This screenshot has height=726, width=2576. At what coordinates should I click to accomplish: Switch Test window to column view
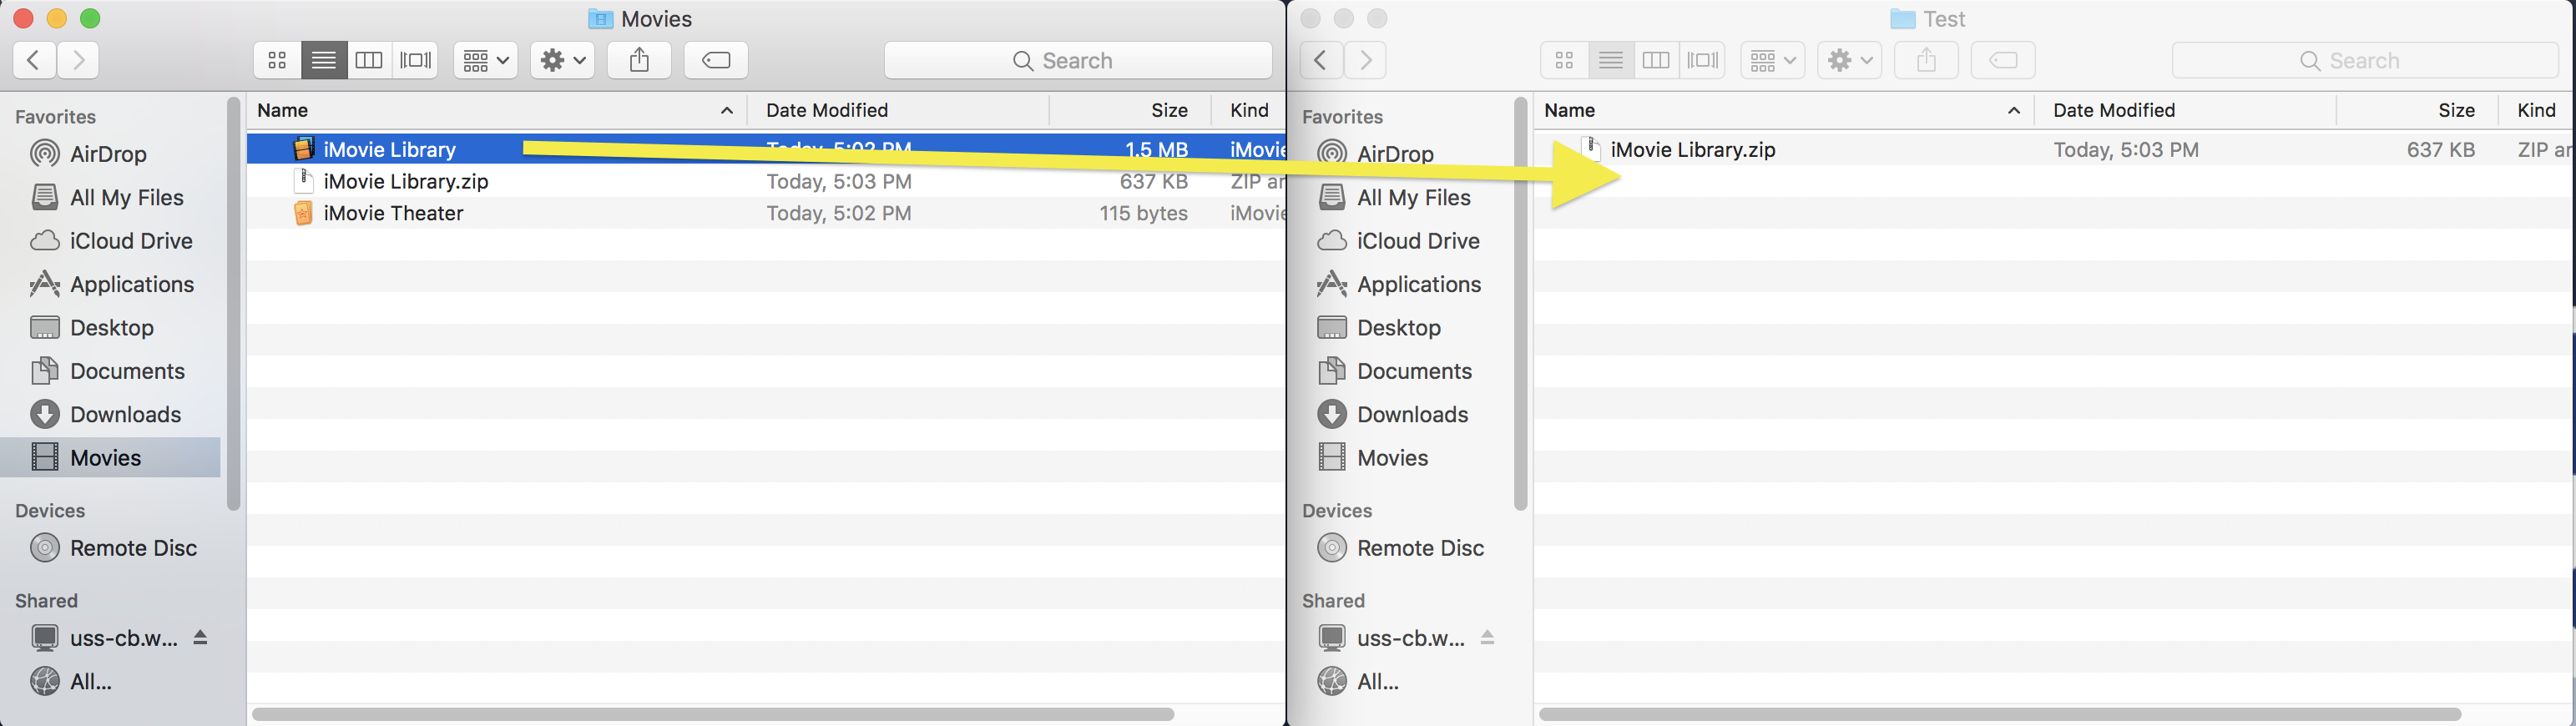click(1656, 60)
